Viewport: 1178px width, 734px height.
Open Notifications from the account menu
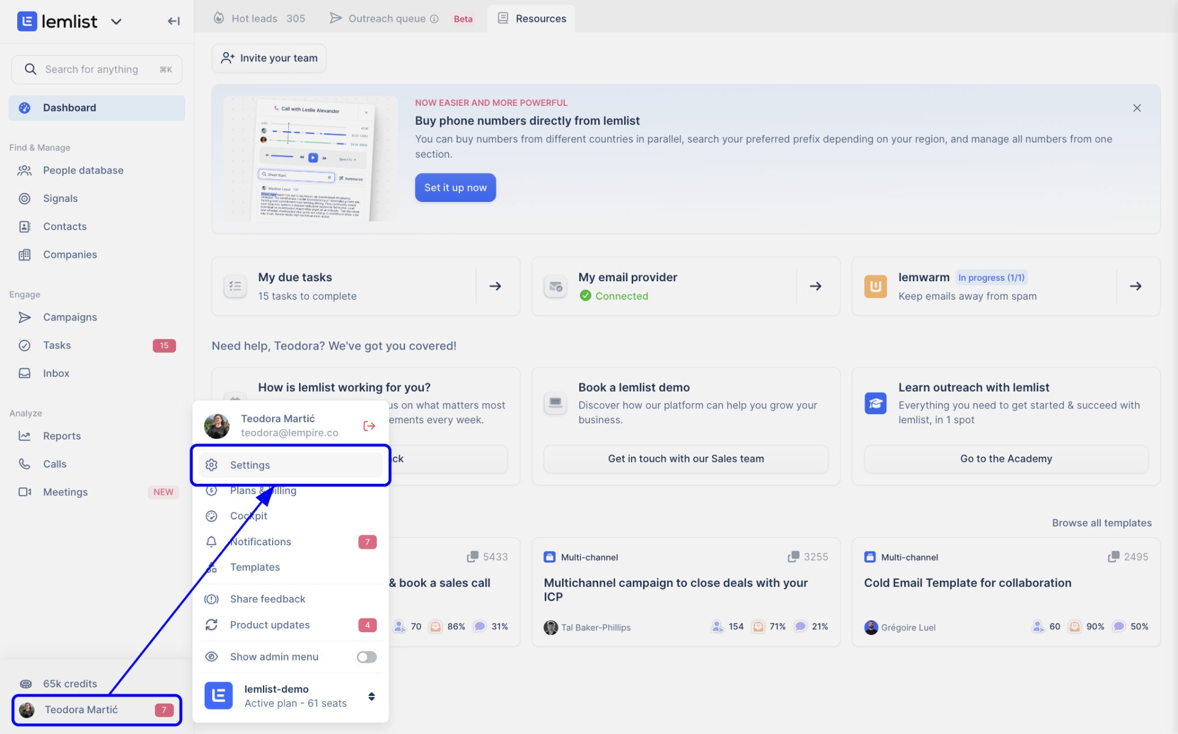tap(290, 542)
